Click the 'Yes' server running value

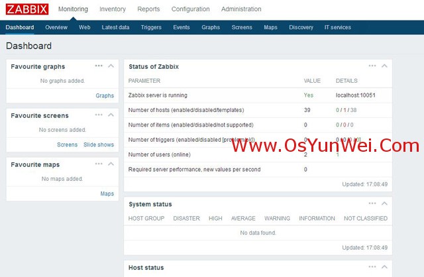point(309,95)
